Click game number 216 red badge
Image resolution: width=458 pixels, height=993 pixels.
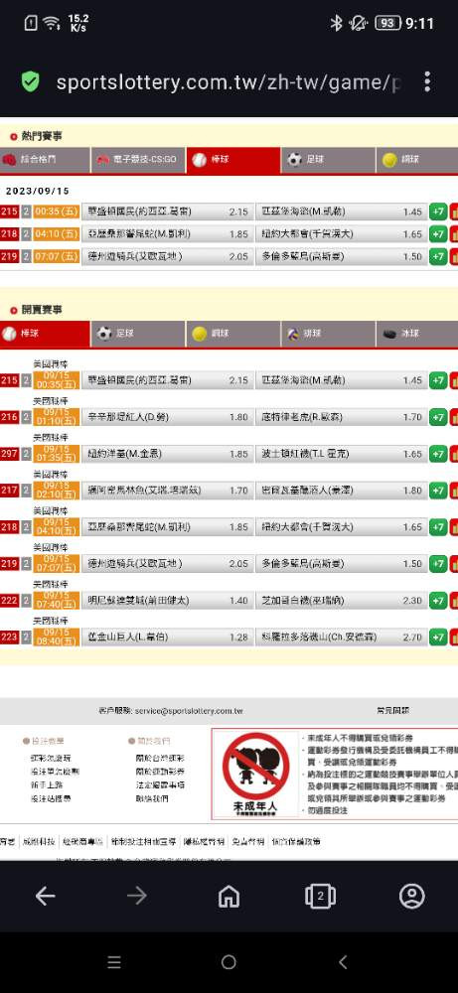pos(10,417)
